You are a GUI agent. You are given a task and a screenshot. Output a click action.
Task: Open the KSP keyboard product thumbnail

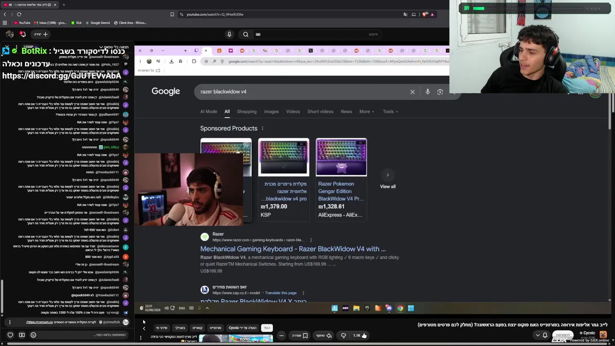[283, 157]
